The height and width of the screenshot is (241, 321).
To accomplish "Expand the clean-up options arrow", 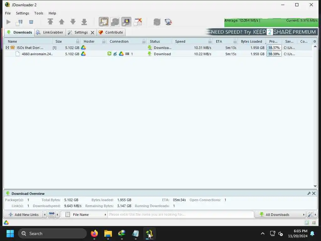I will click(x=58, y=215).
